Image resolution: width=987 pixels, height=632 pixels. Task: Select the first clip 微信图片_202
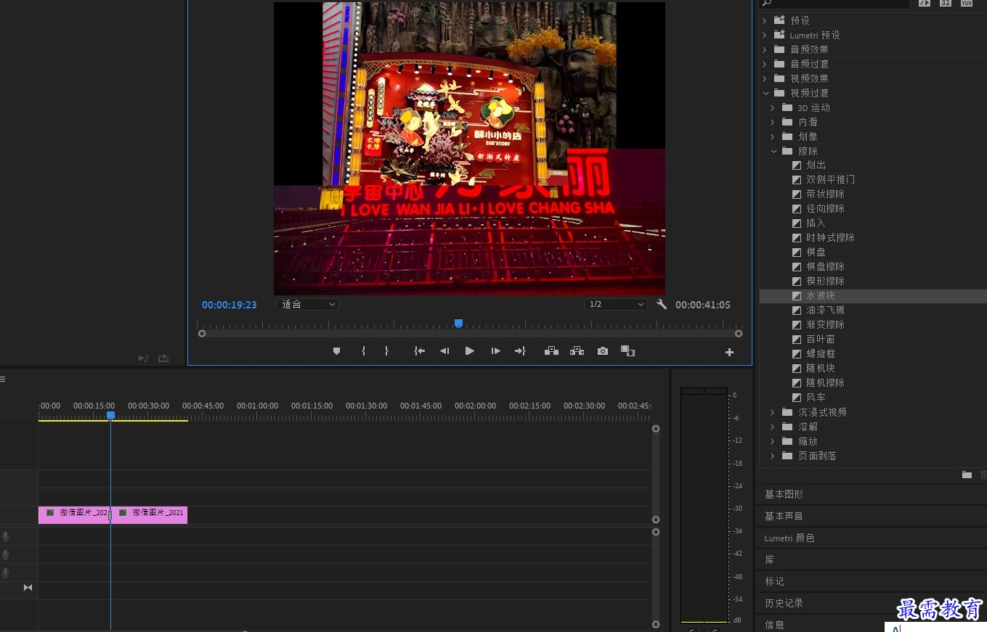74,515
